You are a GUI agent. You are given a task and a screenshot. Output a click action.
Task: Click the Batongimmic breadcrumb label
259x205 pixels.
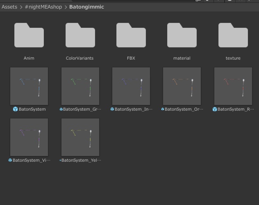click(x=86, y=7)
